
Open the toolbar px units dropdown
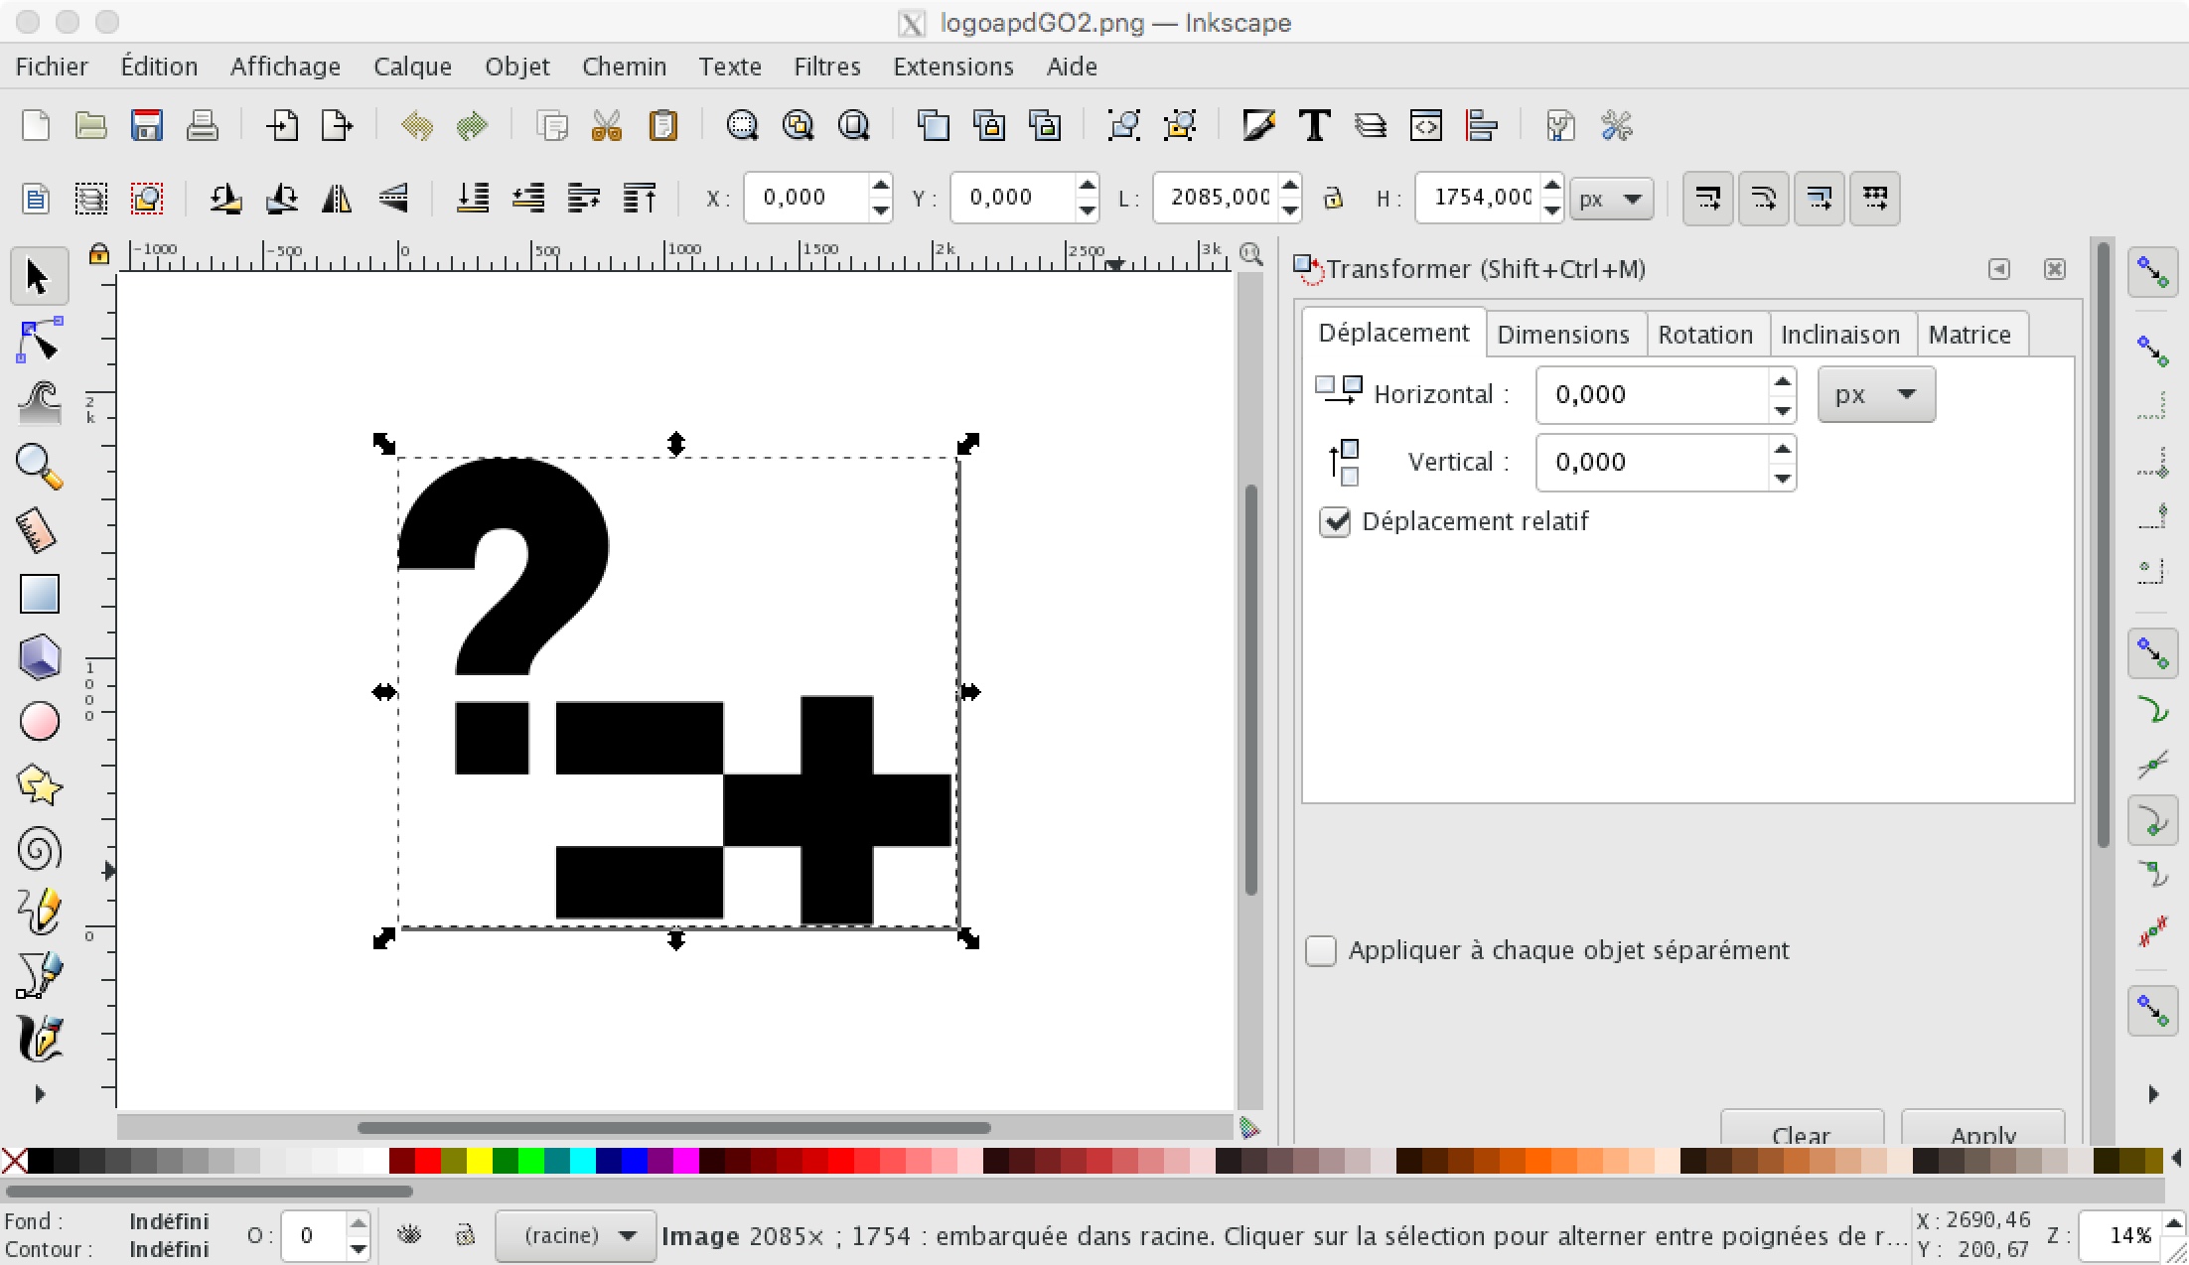1611,199
